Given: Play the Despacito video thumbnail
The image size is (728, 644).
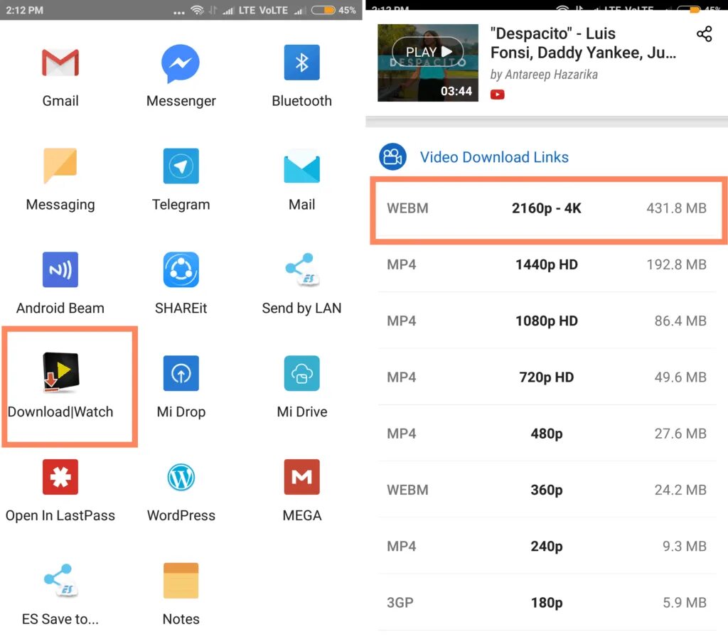Looking at the screenshot, I should 427,63.
